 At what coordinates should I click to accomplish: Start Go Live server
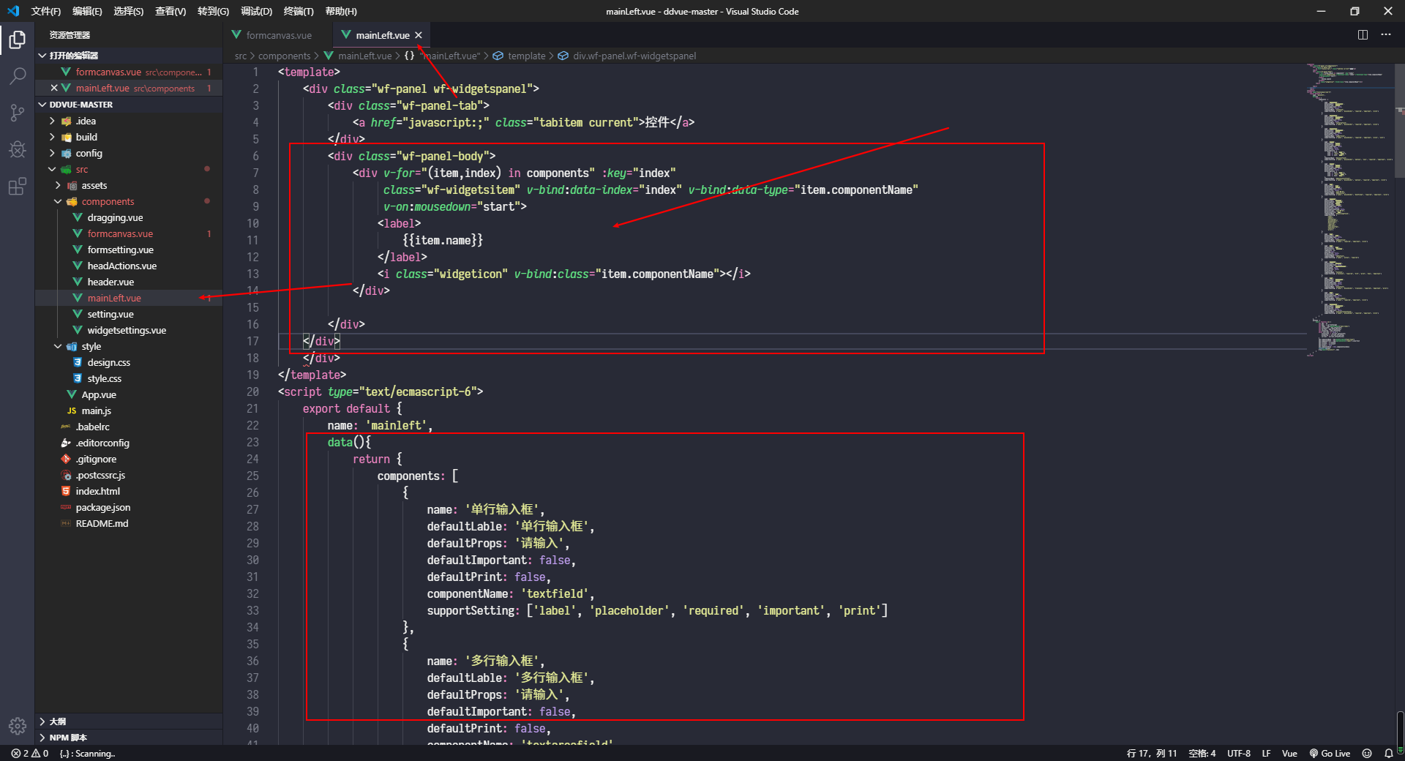click(x=1330, y=753)
